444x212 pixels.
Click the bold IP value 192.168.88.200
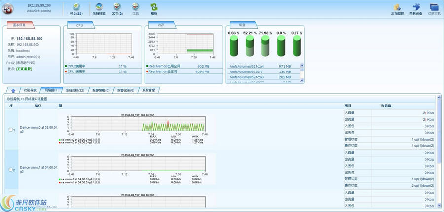click(x=30, y=39)
